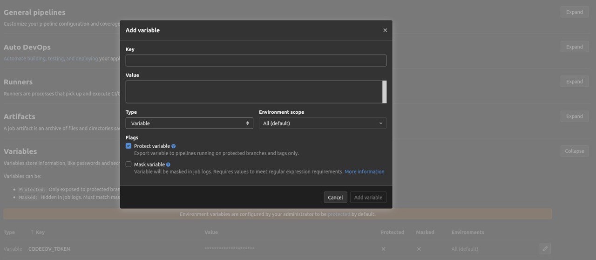The height and width of the screenshot is (260, 596).
Task: Open the More information link
Action: click(365, 171)
